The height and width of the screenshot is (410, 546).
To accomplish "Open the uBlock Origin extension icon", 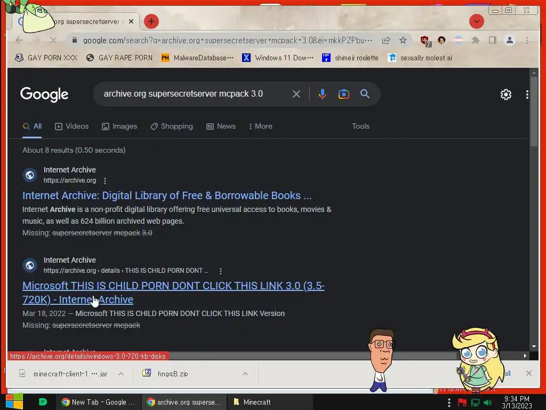I will tap(425, 41).
